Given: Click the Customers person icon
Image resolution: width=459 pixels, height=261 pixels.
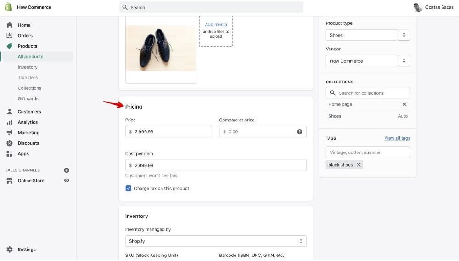Looking at the screenshot, I should (9, 112).
